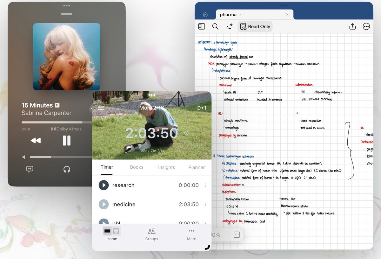This screenshot has width=381, height=259.
Task: Click the large 2:03:50 timer display
Action: (x=151, y=133)
